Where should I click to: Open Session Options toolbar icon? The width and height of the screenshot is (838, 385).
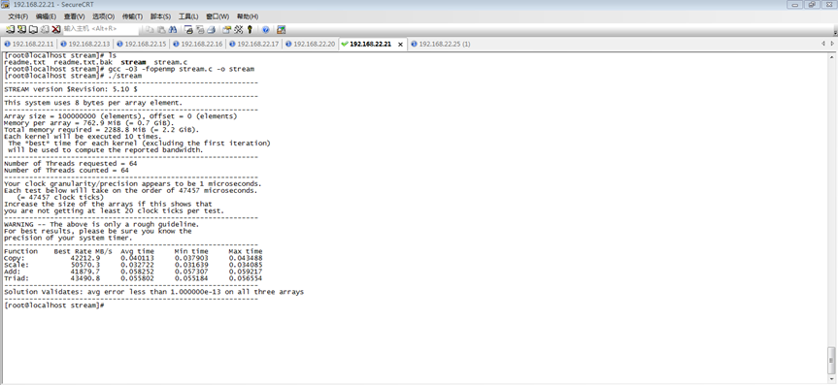pyautogui.click(x=226, y=30)
